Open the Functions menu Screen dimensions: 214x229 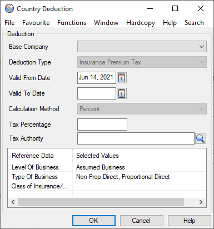point(72,23)
